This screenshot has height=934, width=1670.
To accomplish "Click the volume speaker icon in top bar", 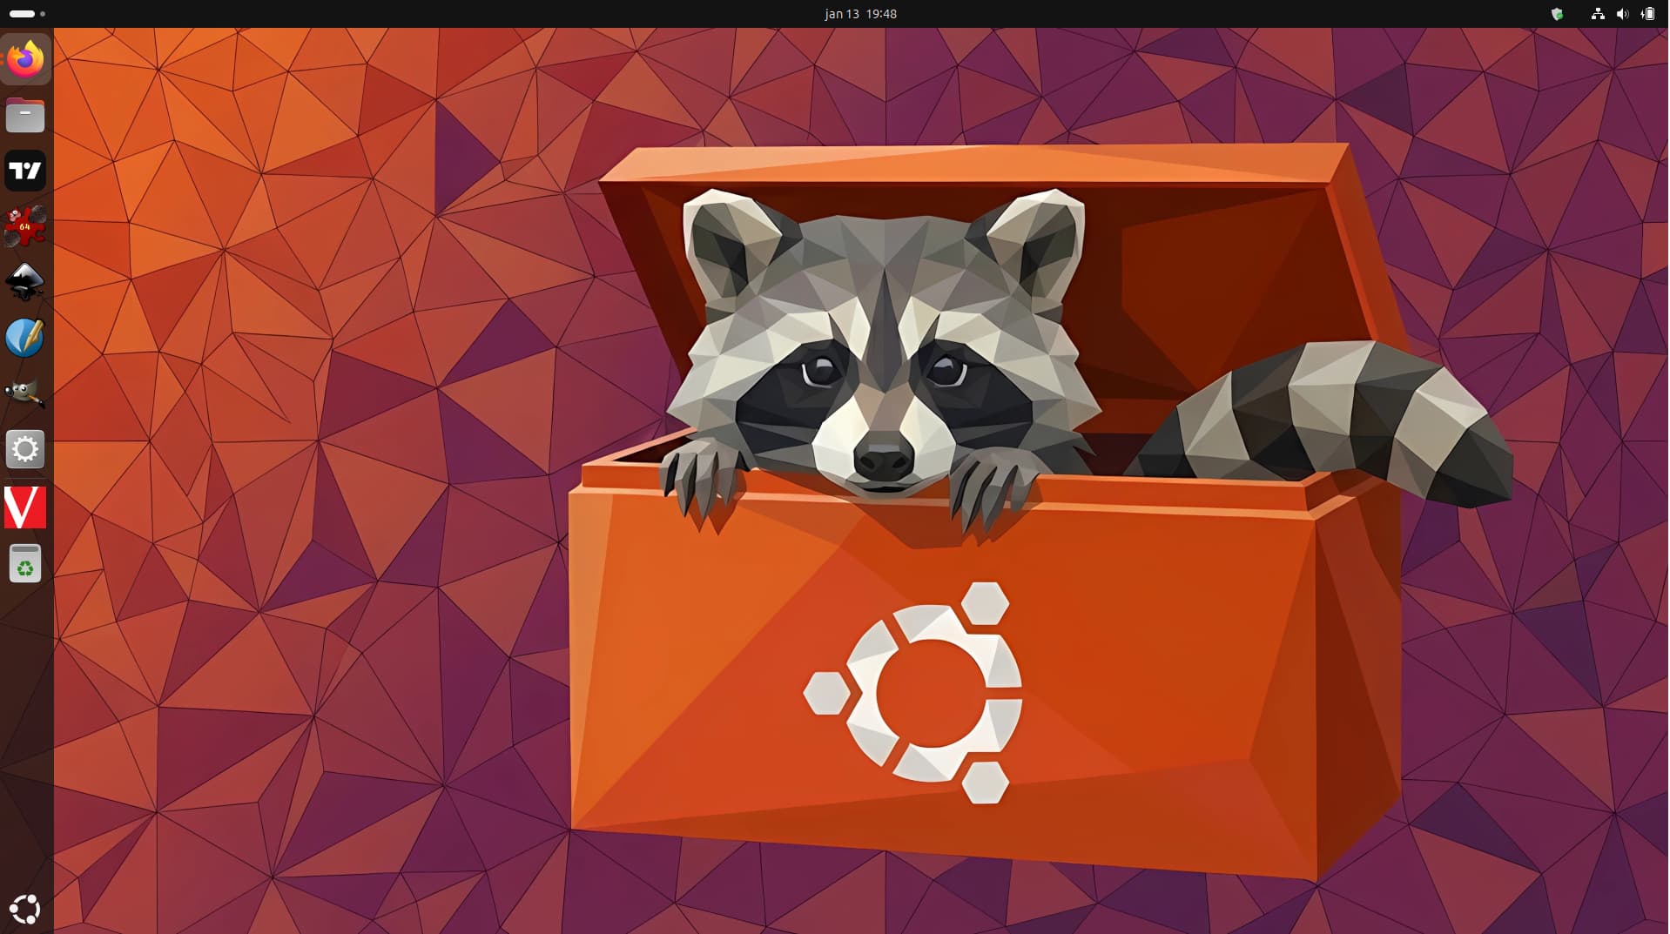I will (1622, 14).
